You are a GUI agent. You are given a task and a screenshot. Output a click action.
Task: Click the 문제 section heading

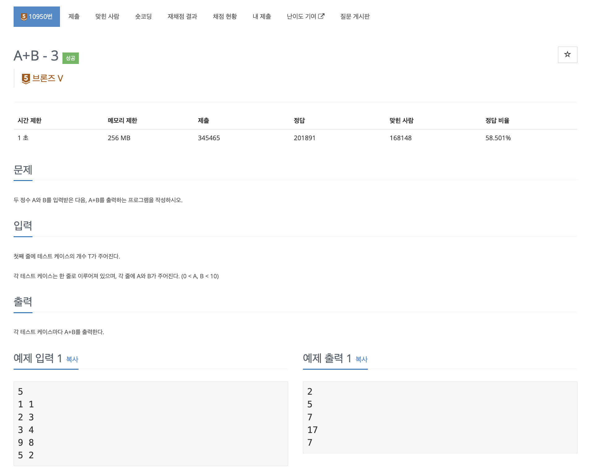click(x=23, y=170)
